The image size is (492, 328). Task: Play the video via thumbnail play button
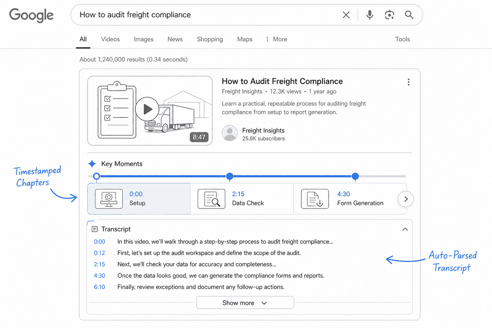[148, 109]
